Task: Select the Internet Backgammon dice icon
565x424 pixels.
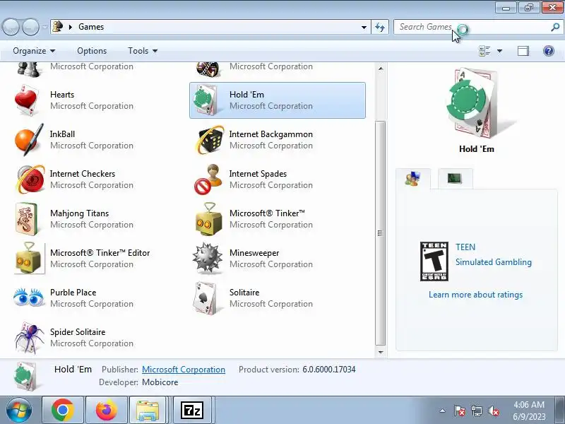Action: [210, 140]
